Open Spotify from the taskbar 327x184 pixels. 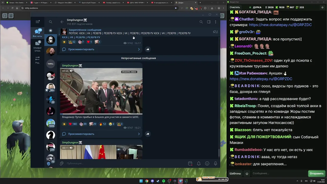[x=163, y=181]
